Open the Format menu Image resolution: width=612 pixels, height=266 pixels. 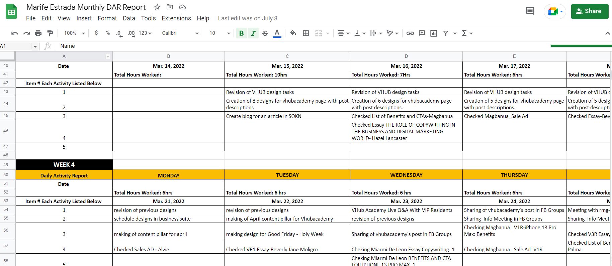click(x=107, y=18)
